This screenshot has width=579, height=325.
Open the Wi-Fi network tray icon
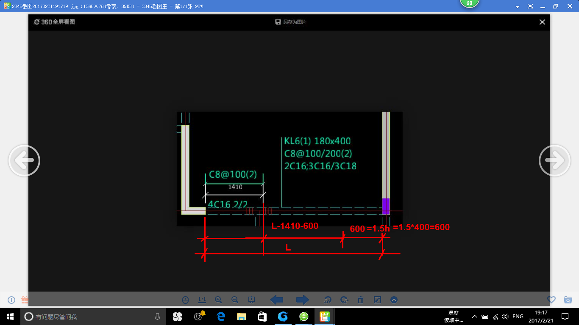coord(495,317)
